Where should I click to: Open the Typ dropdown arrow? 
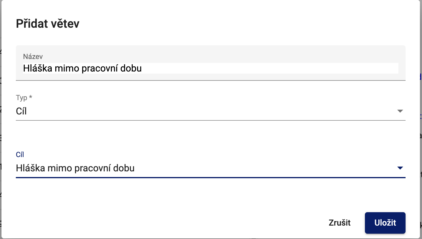(400, 111)
